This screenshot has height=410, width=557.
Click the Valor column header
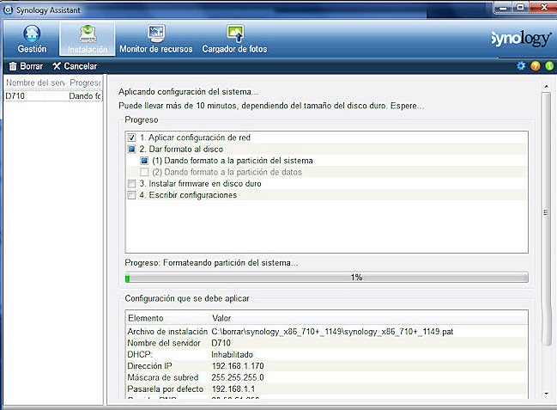coord(221,318)
